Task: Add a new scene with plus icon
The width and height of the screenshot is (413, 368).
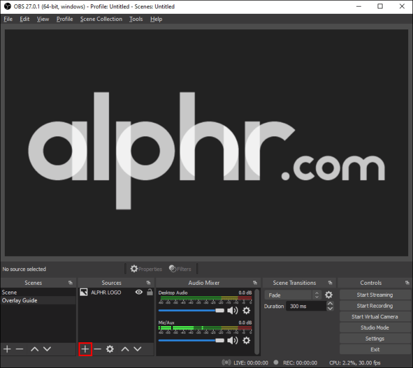Action: tap(7, 349)
